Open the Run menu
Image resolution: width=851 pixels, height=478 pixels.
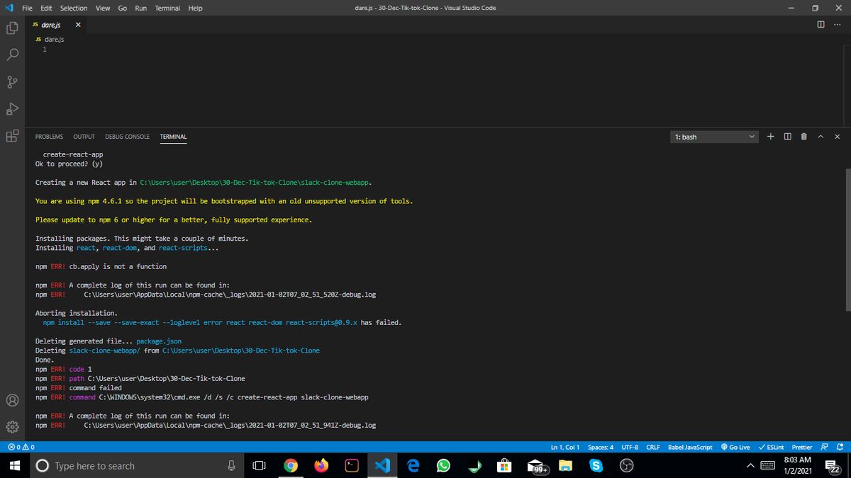coord(140,8)
